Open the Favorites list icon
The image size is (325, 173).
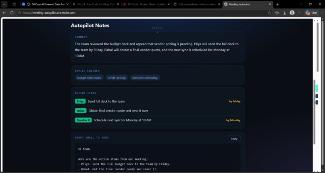277,13
